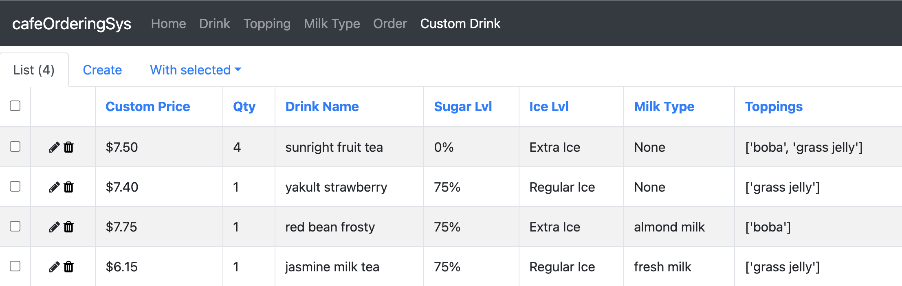Sort by the Sugar Lvl header

click(x=463, y=107)
